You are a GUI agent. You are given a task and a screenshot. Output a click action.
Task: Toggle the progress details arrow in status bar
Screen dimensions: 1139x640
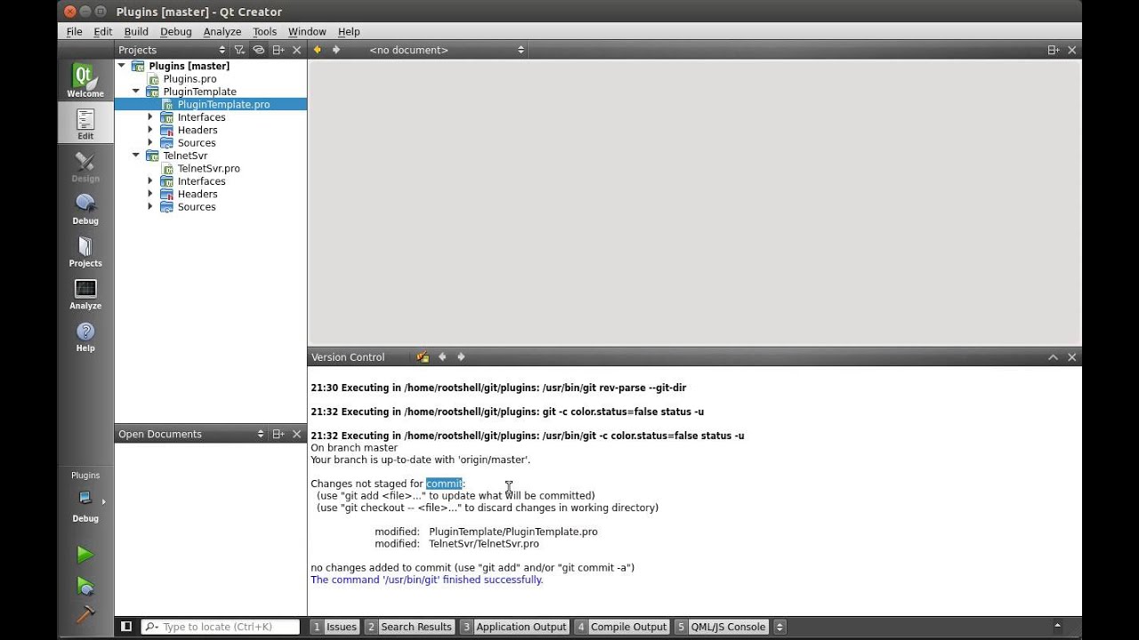coord(1058,626)
